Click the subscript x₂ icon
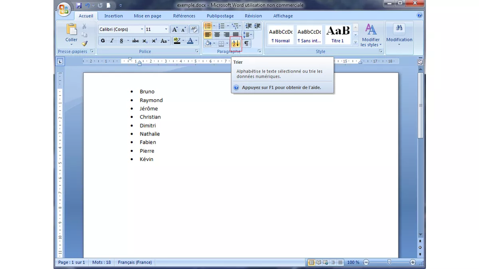 coord(144,41)
